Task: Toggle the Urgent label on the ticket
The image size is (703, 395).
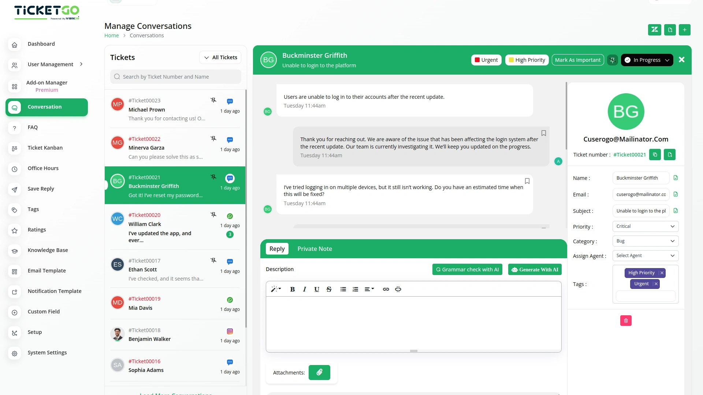Action: [x=486, y=60]
